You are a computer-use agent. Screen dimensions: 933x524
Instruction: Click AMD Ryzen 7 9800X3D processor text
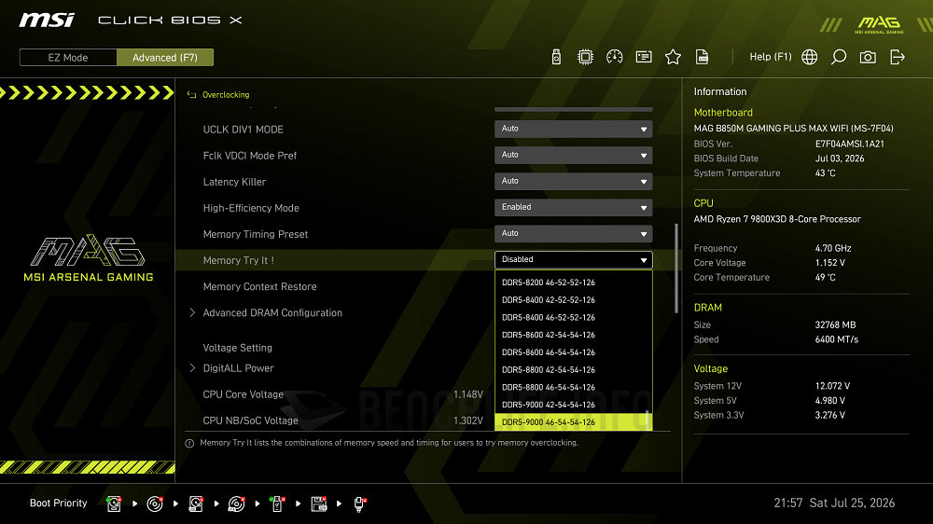[x=777, y=219]
